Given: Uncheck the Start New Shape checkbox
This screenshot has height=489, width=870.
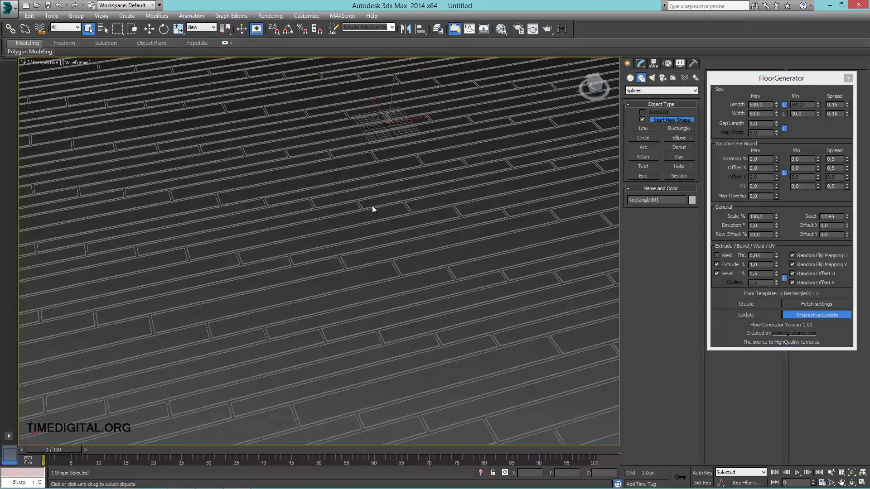Looking at the screenshot, I should coord(642,120).
